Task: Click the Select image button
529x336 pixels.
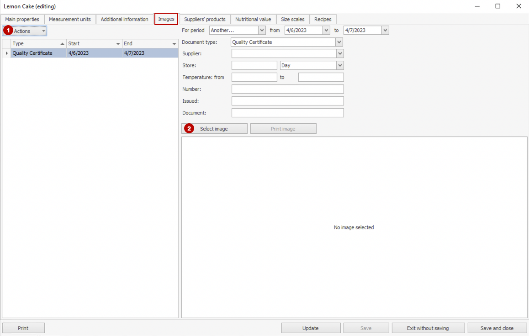Action: coord(214,129)
